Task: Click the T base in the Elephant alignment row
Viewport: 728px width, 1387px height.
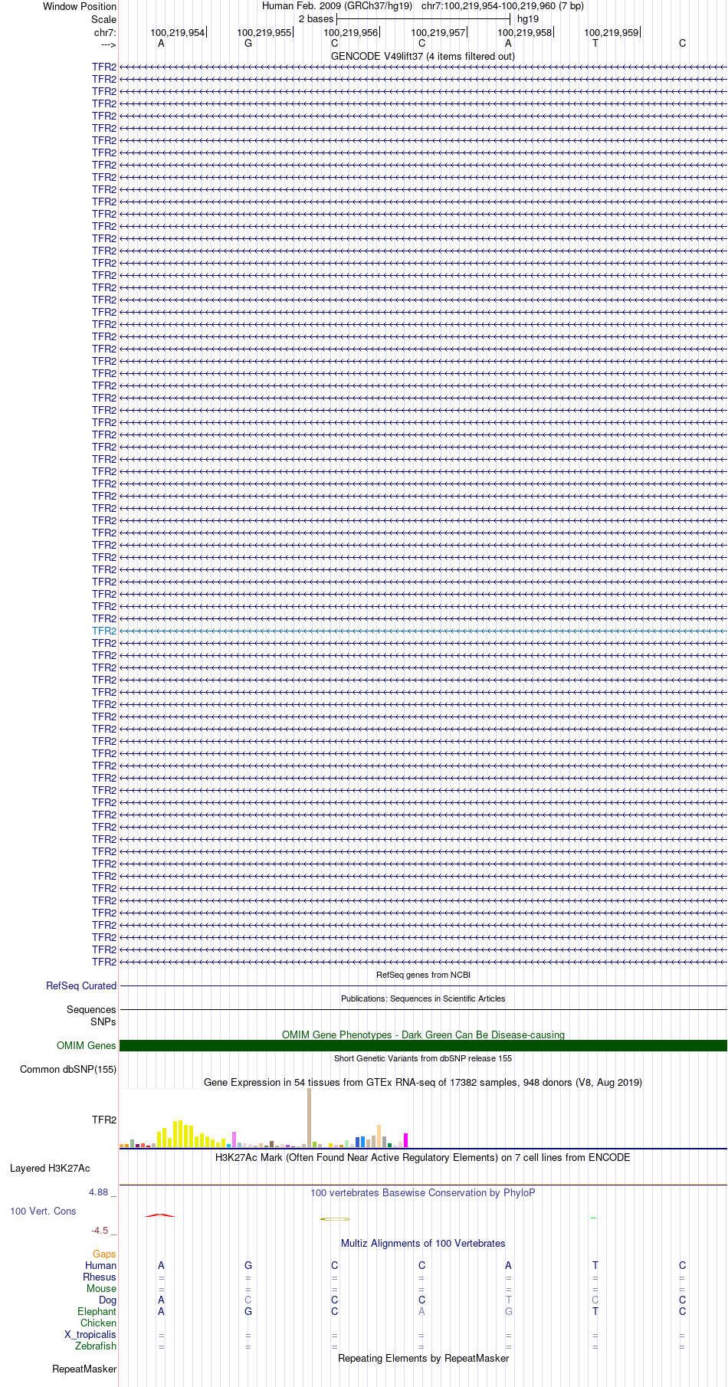Action: (x=595, y=1312)
